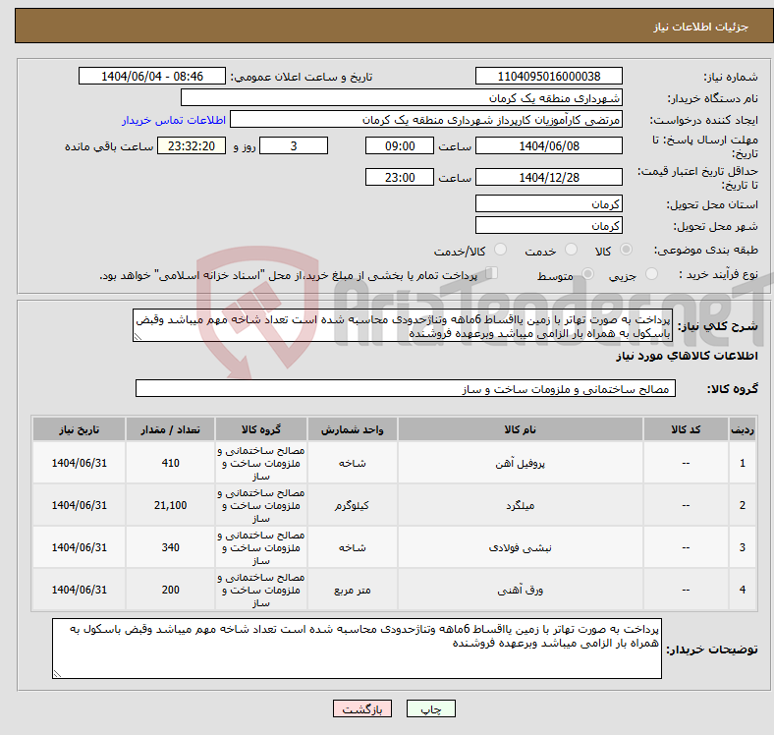
Task: Click the delivery city field شهر محل تحویل
Action: tap(549, 225)
